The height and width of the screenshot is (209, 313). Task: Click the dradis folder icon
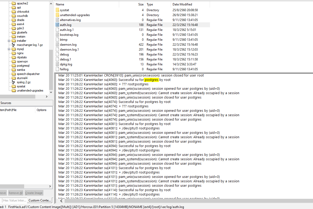click(x=14, y=20)
